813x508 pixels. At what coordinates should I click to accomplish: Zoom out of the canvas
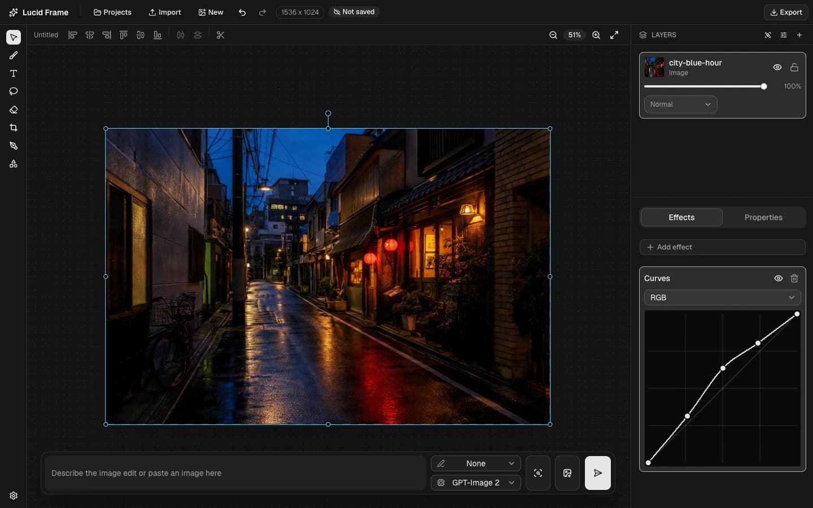pos(553,35)
